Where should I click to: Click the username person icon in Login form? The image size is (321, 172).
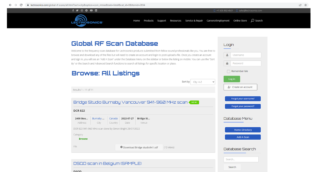(x=227, y=55)
